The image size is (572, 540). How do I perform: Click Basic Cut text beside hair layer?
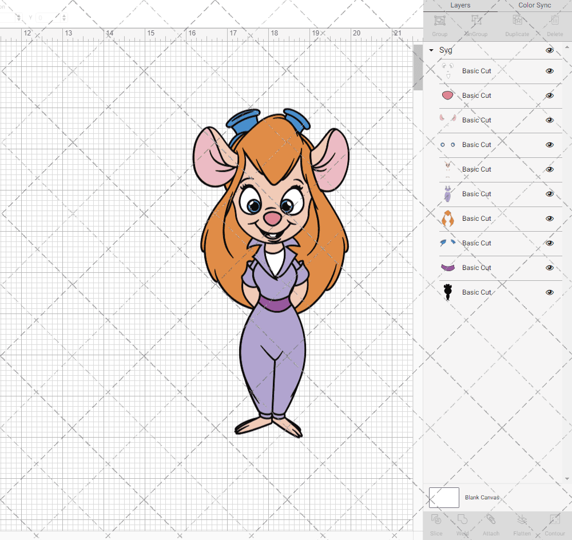pos(476,219)
